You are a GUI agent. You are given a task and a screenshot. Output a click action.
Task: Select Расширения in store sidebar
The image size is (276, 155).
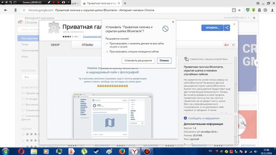pyautogui.click(x=28, y=38)
